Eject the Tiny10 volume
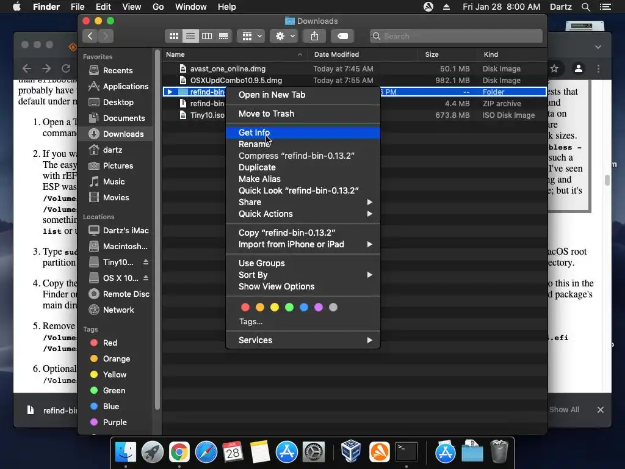The height and width of the screenshot is (469, 625). click(146, 262)
